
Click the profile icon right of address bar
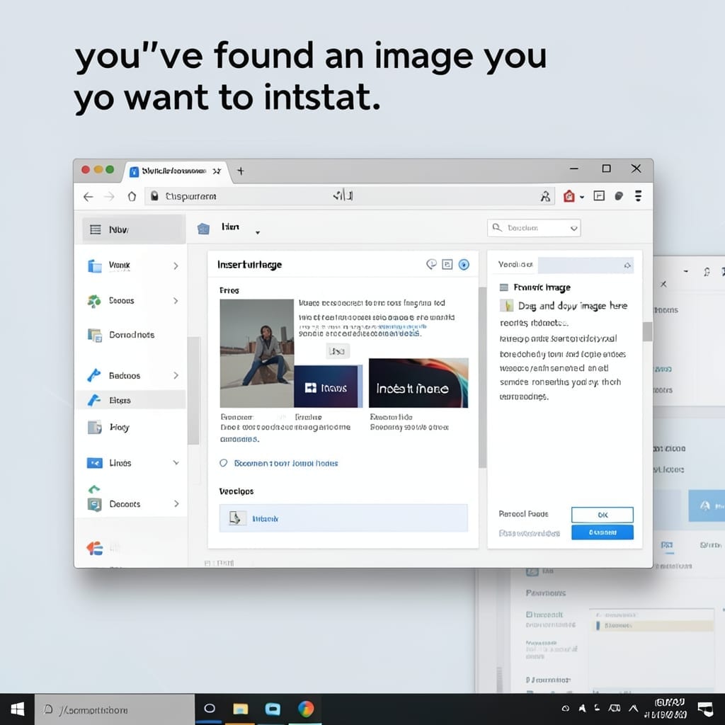point(545,197)
